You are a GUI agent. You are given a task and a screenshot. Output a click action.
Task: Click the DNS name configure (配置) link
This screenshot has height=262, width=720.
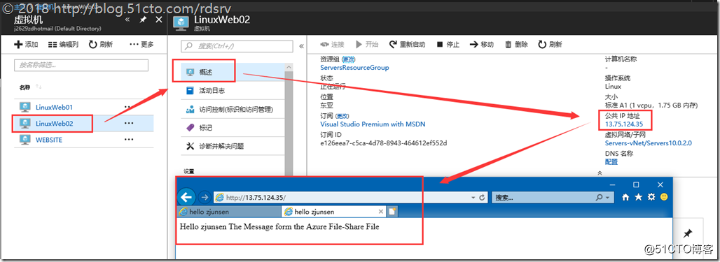(x=611, y=161)
